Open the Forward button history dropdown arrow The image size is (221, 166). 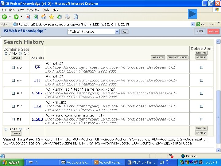click(21, 17)
